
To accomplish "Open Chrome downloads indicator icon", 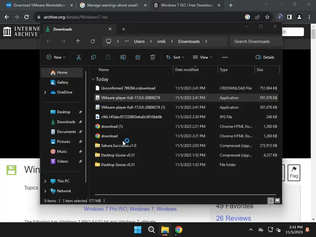I will coord(280,17).
